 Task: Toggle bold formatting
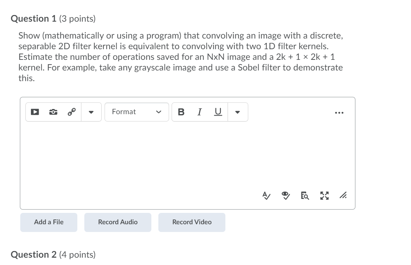click(181, 112)
